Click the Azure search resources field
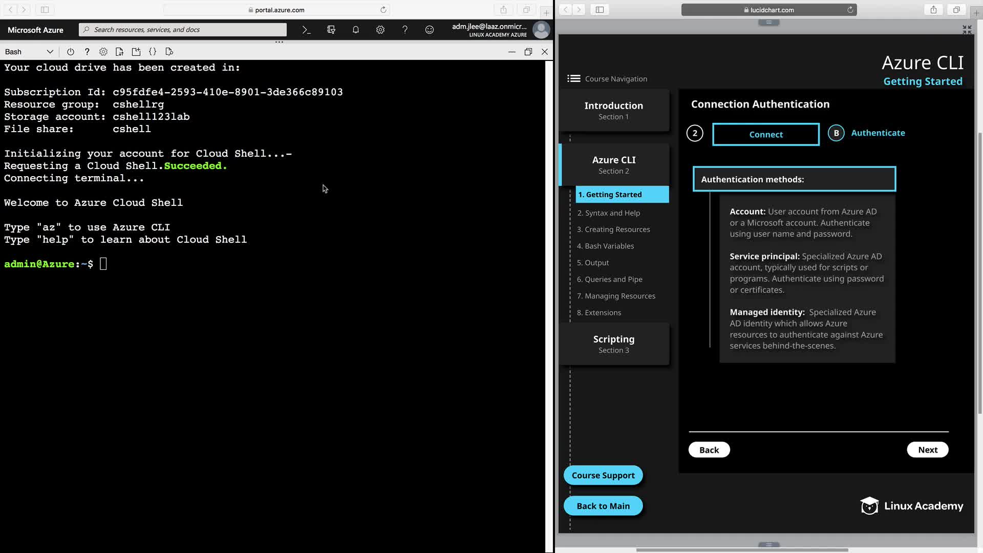Screen dimensions: 983x553 click(183, 30)
